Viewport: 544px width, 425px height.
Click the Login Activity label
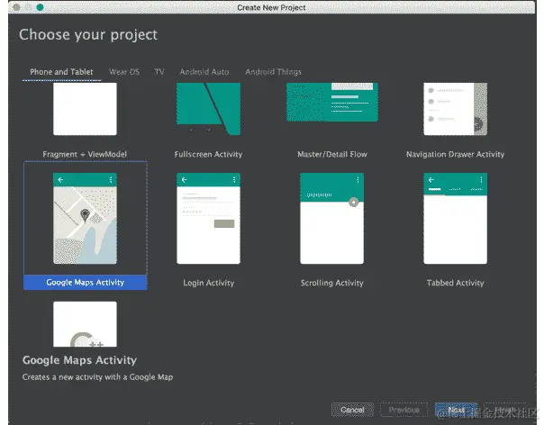(209, 283)
